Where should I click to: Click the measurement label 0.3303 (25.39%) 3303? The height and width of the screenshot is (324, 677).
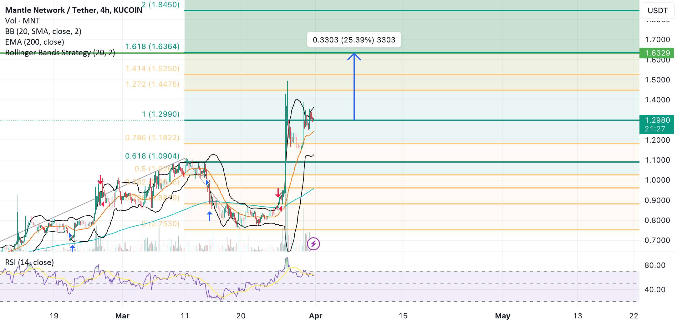(x=354, y=40)
